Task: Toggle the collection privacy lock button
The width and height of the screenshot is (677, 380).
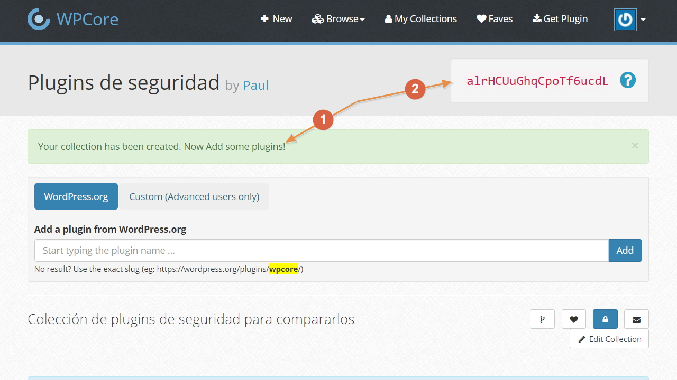Action: click(x=605, y=319)
